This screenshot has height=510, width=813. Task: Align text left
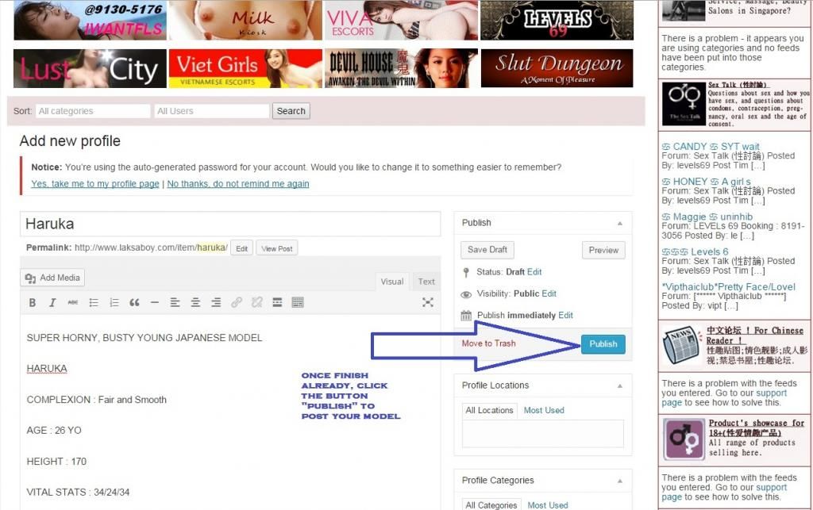tap(175, 302)
